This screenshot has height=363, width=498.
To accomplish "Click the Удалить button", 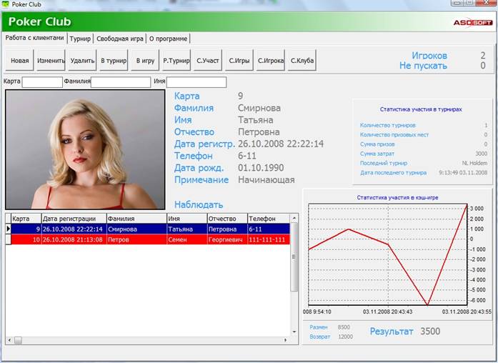I will coord(83,61).
